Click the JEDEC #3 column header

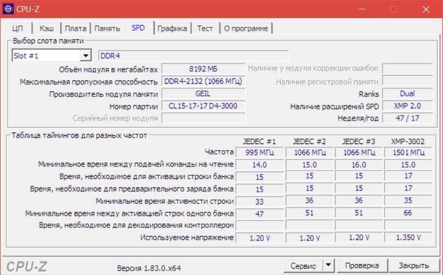[359, 141]
